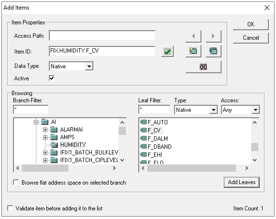Click the IFIX1_BATCH_BULKLEV folder icon
The height and width of the screenshot is (219, 276).
54,153
